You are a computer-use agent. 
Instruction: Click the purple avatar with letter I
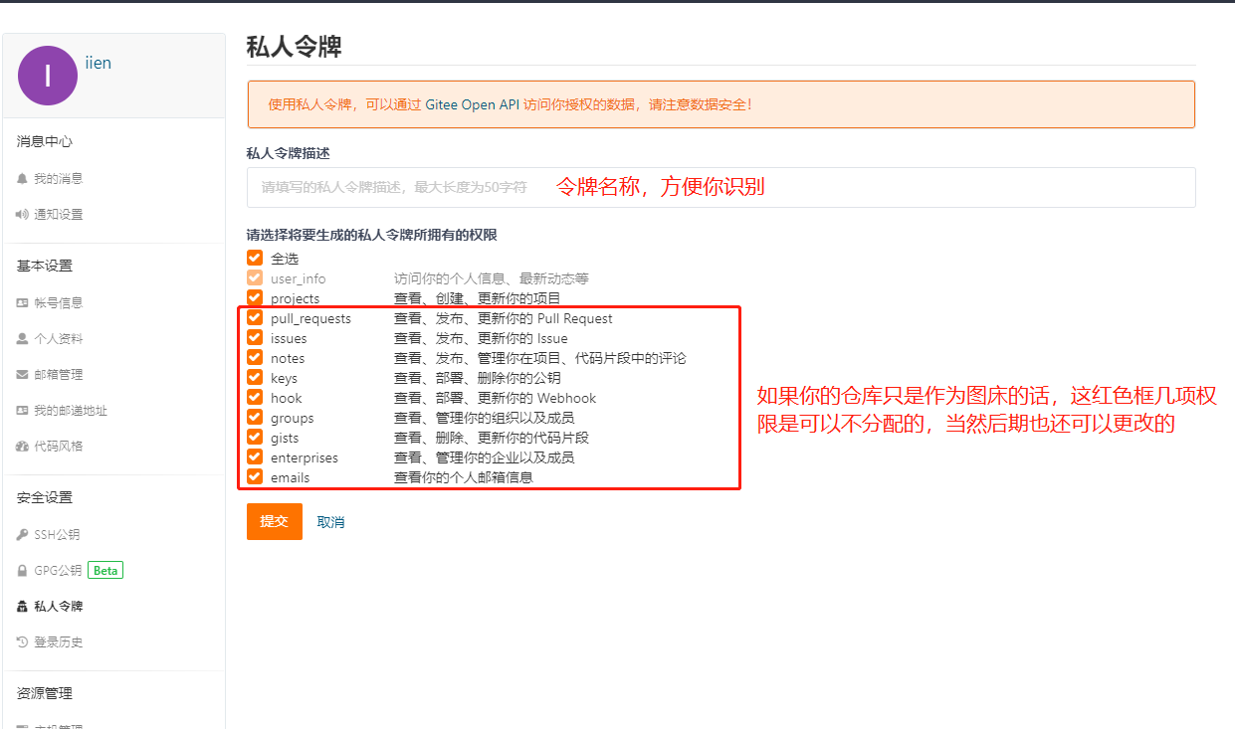(48, 76)
